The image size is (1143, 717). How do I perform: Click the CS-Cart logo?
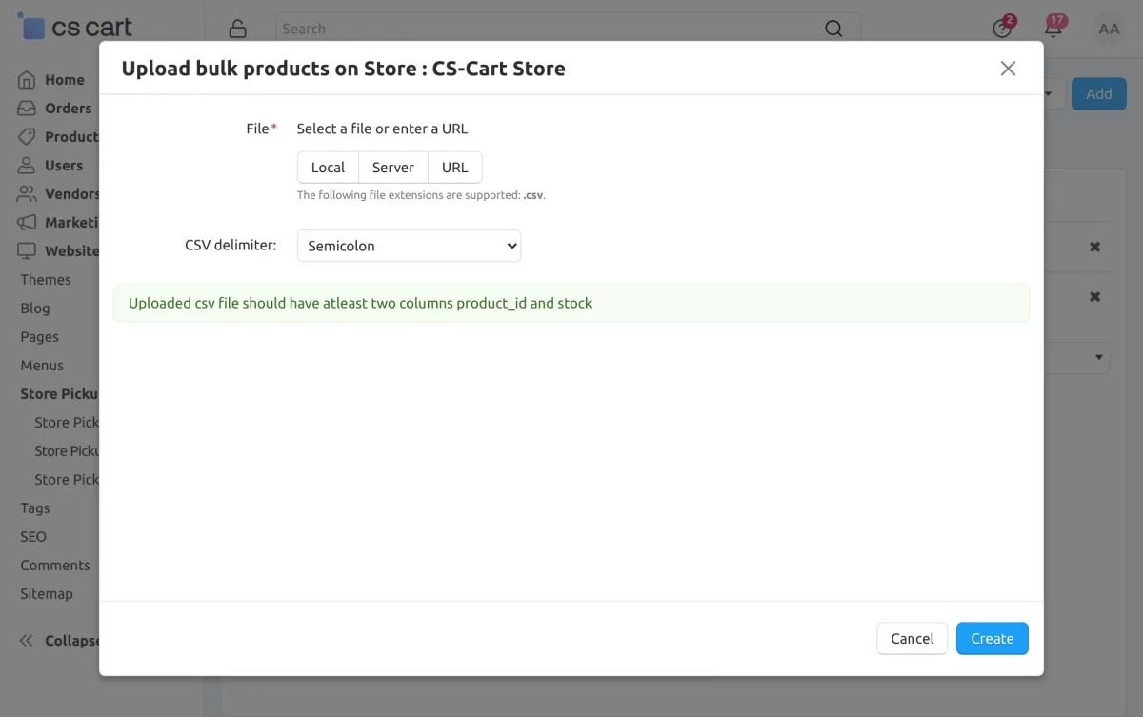coord(76,27)
